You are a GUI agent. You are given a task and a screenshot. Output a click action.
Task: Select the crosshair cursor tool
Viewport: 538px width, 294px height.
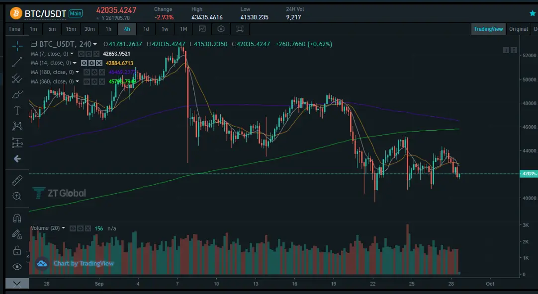(x=17, y=46)
